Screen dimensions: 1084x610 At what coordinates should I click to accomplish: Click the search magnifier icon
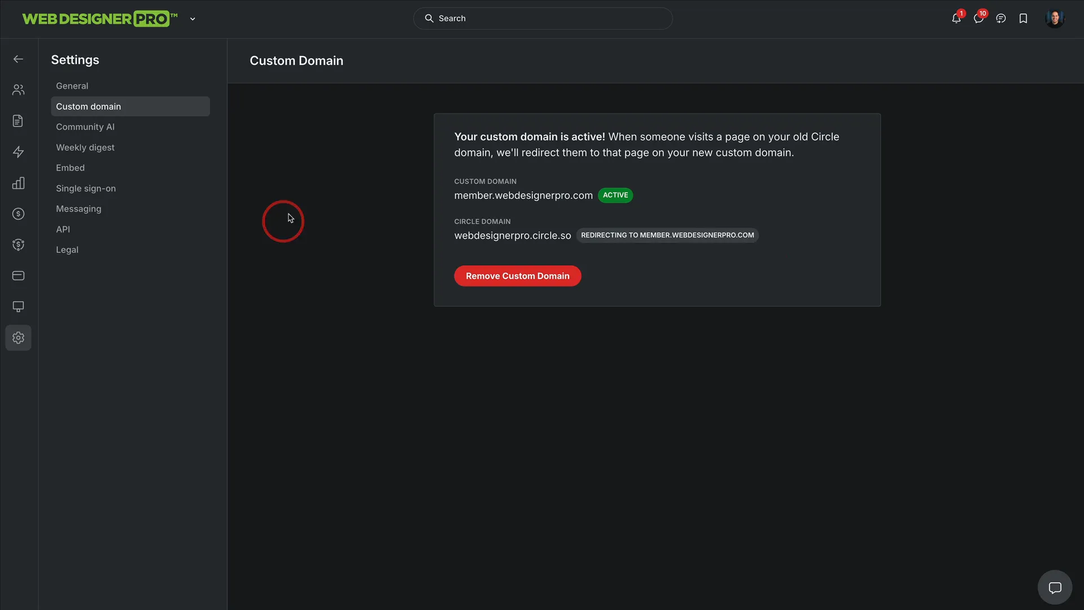tap(429, 19)
